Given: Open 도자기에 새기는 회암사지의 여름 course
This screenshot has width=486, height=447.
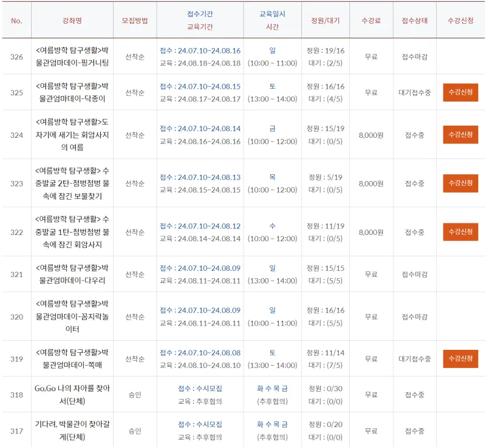Looking at the screenshot, I should point(72,135).
